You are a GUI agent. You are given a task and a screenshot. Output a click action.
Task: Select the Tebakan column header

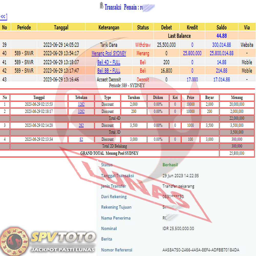point(81,98)
